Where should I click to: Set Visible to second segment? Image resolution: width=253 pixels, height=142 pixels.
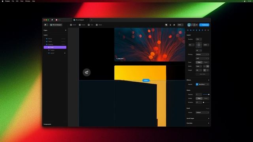pyautogui.click(x=206, y=98)
